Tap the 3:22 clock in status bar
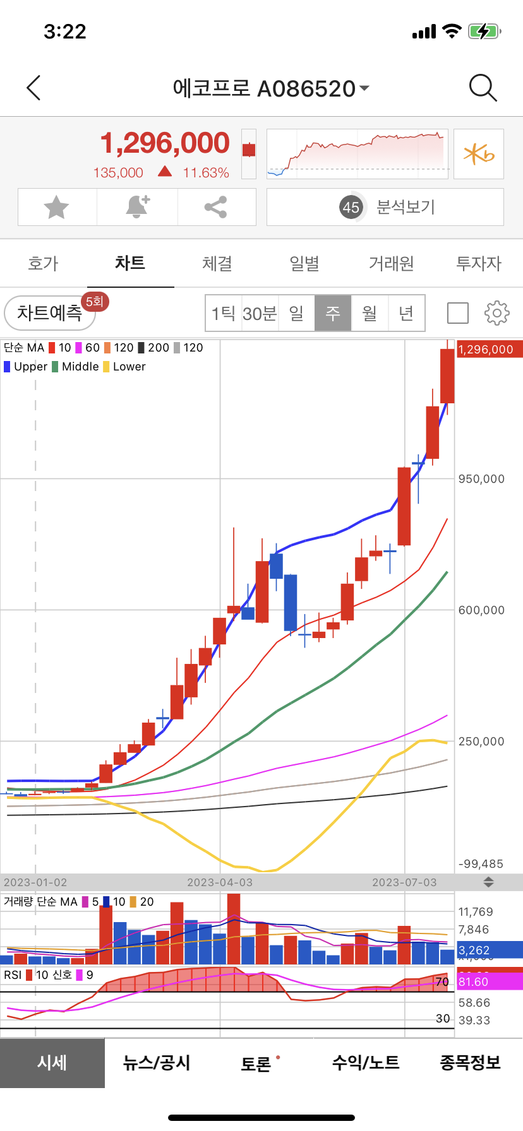523x1131 pixels. tap(65, 32)
